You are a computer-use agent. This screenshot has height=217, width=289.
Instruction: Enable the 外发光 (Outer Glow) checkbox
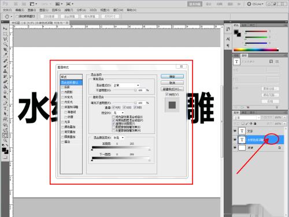(62, 97)
